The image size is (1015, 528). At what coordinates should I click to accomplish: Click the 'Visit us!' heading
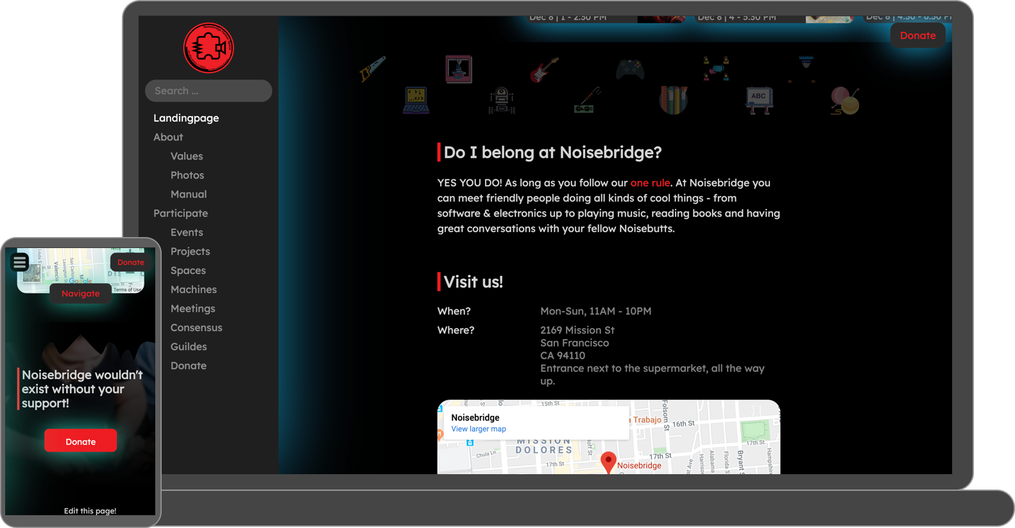(473, 282)
